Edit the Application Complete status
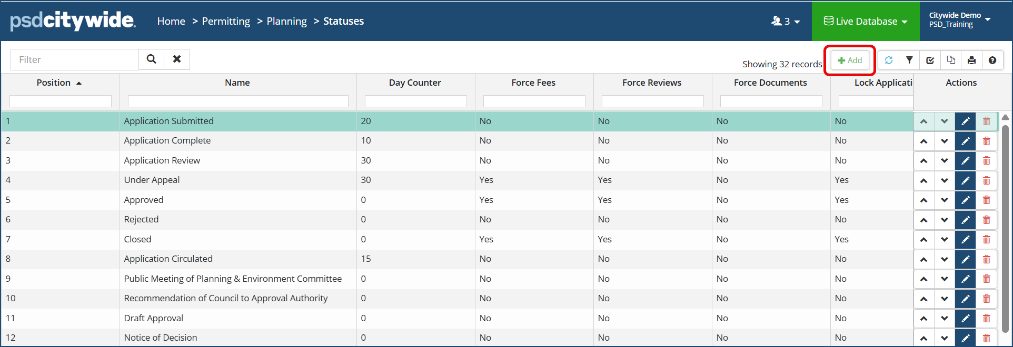Screen dimensions: 1013x347 pos(965,141)
